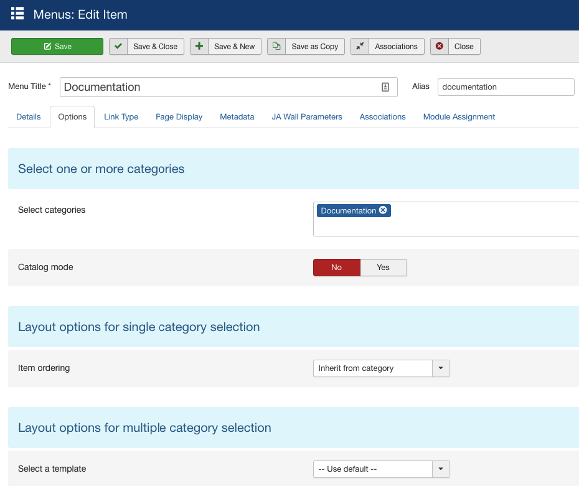Screen dimensions: 579x486
Task: Click the checkmark icon on Save & Close
Action: (118, 47)
